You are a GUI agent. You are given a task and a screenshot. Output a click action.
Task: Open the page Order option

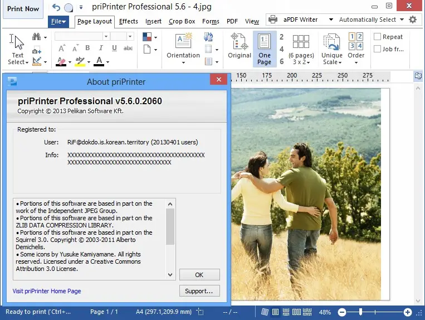(x=356, y=49)
